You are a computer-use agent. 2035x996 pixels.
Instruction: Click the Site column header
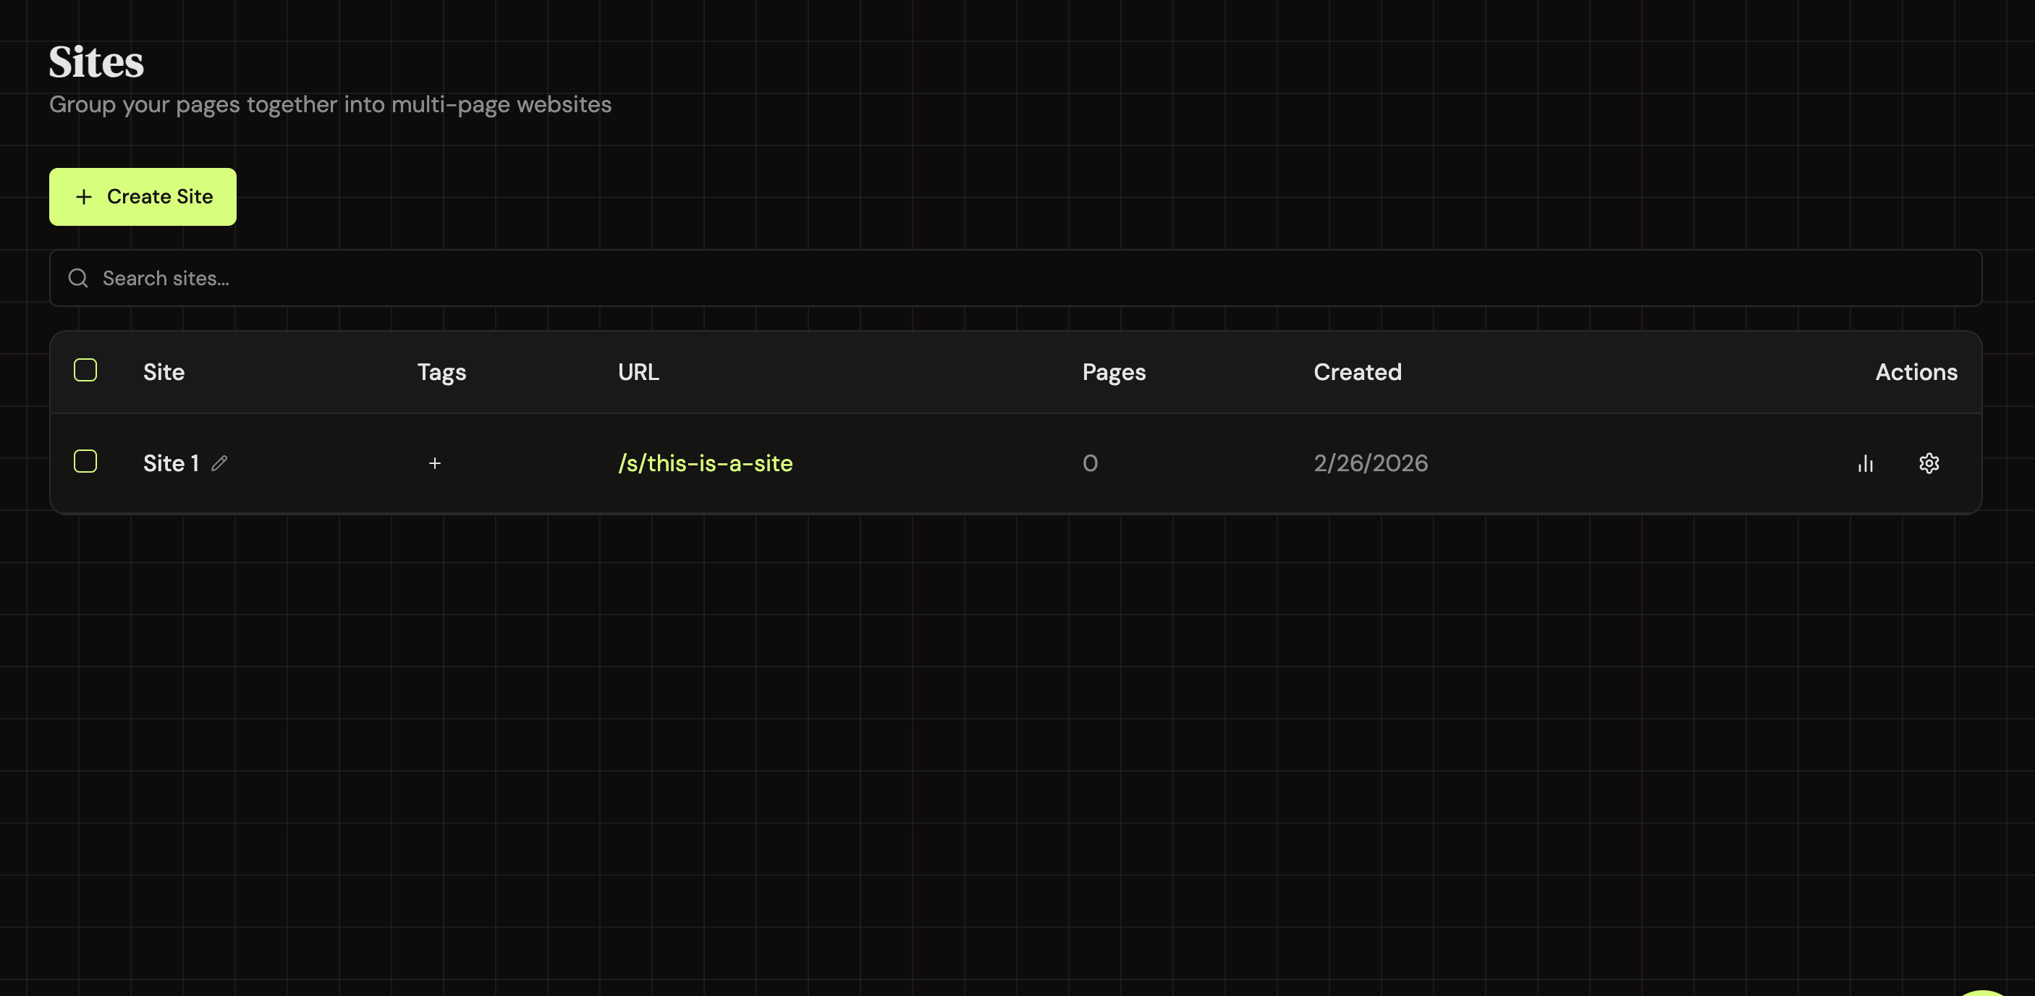pos(164,372)
